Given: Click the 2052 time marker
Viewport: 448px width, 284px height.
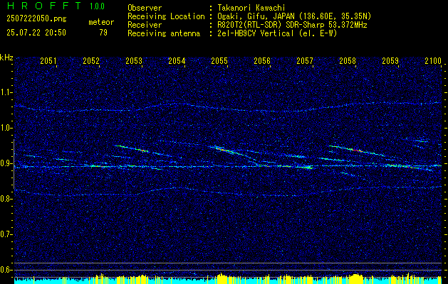Looking at the screenshot, I should pyautogui.click(x=91, y=61).
